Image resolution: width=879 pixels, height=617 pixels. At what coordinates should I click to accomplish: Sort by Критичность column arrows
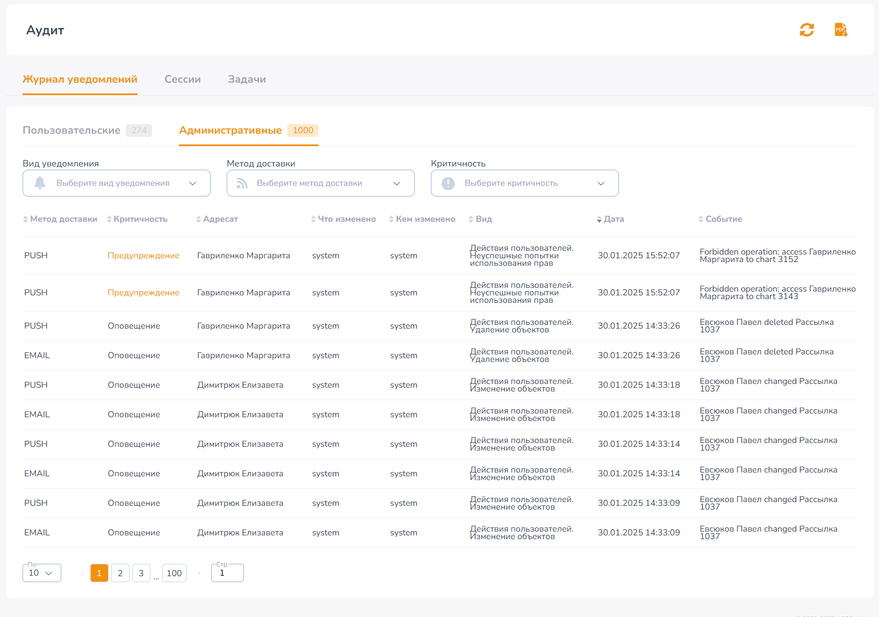(x=109, y=219)
